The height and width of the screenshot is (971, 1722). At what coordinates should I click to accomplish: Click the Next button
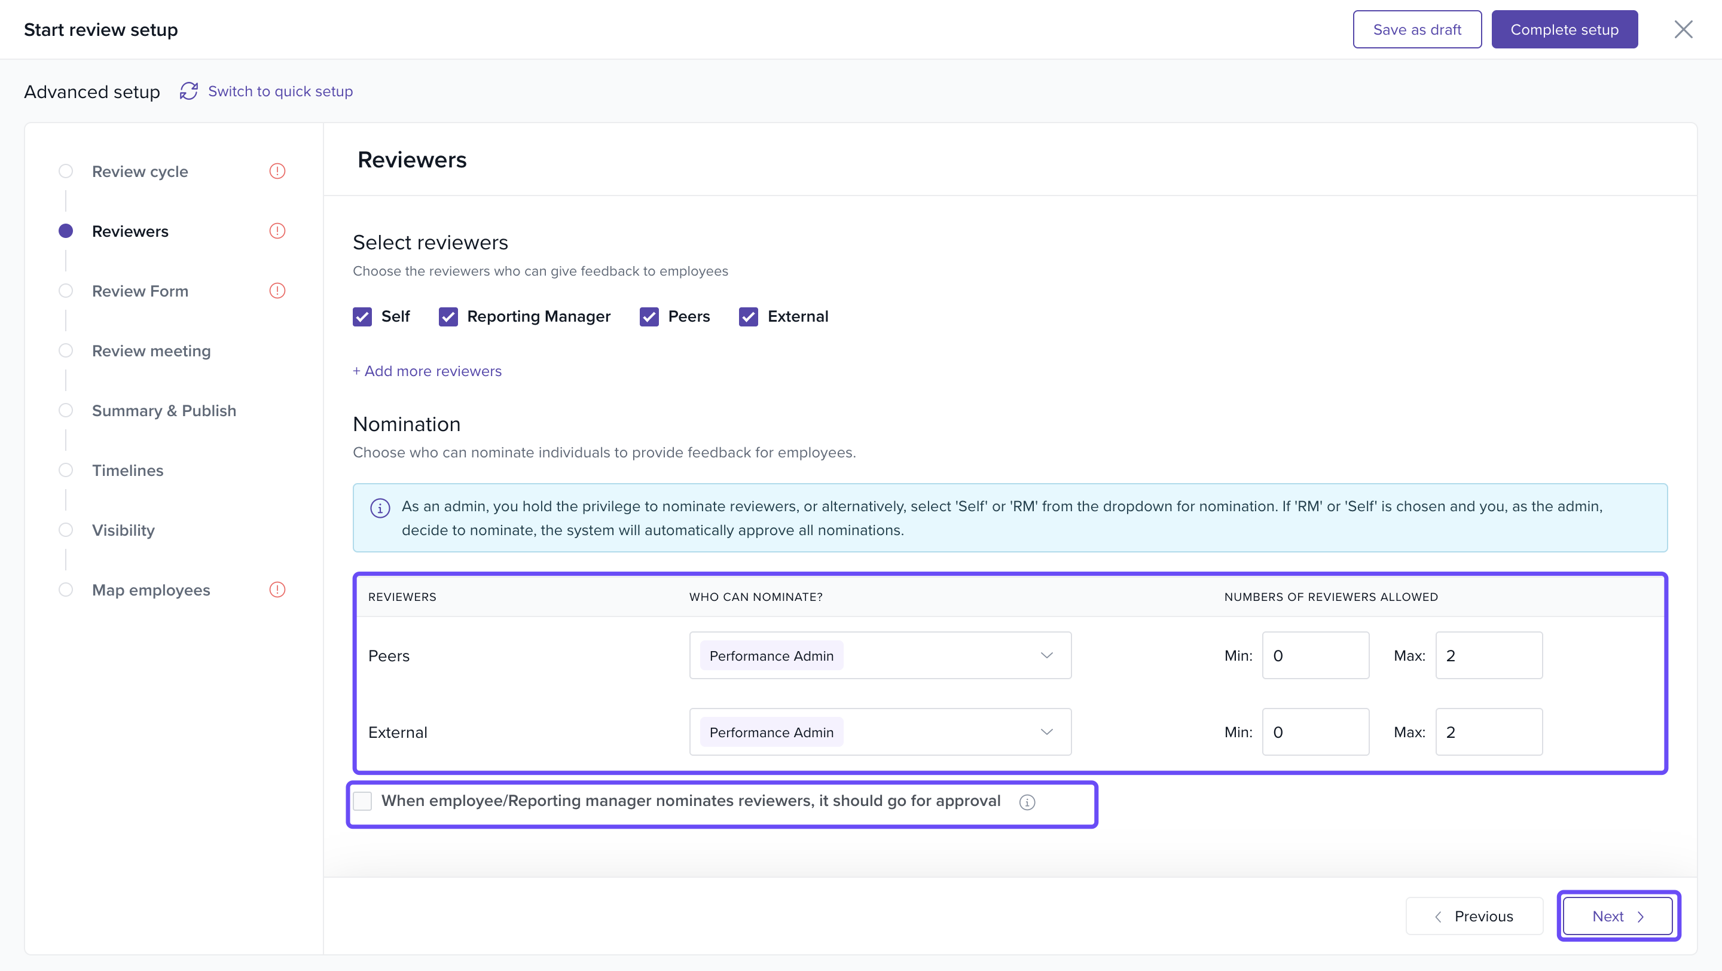tap(1617, 916)
